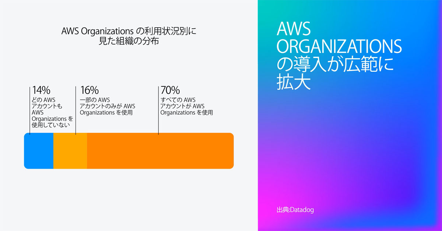Click the 出典:Datadog source credit

[x=295, y=210]
